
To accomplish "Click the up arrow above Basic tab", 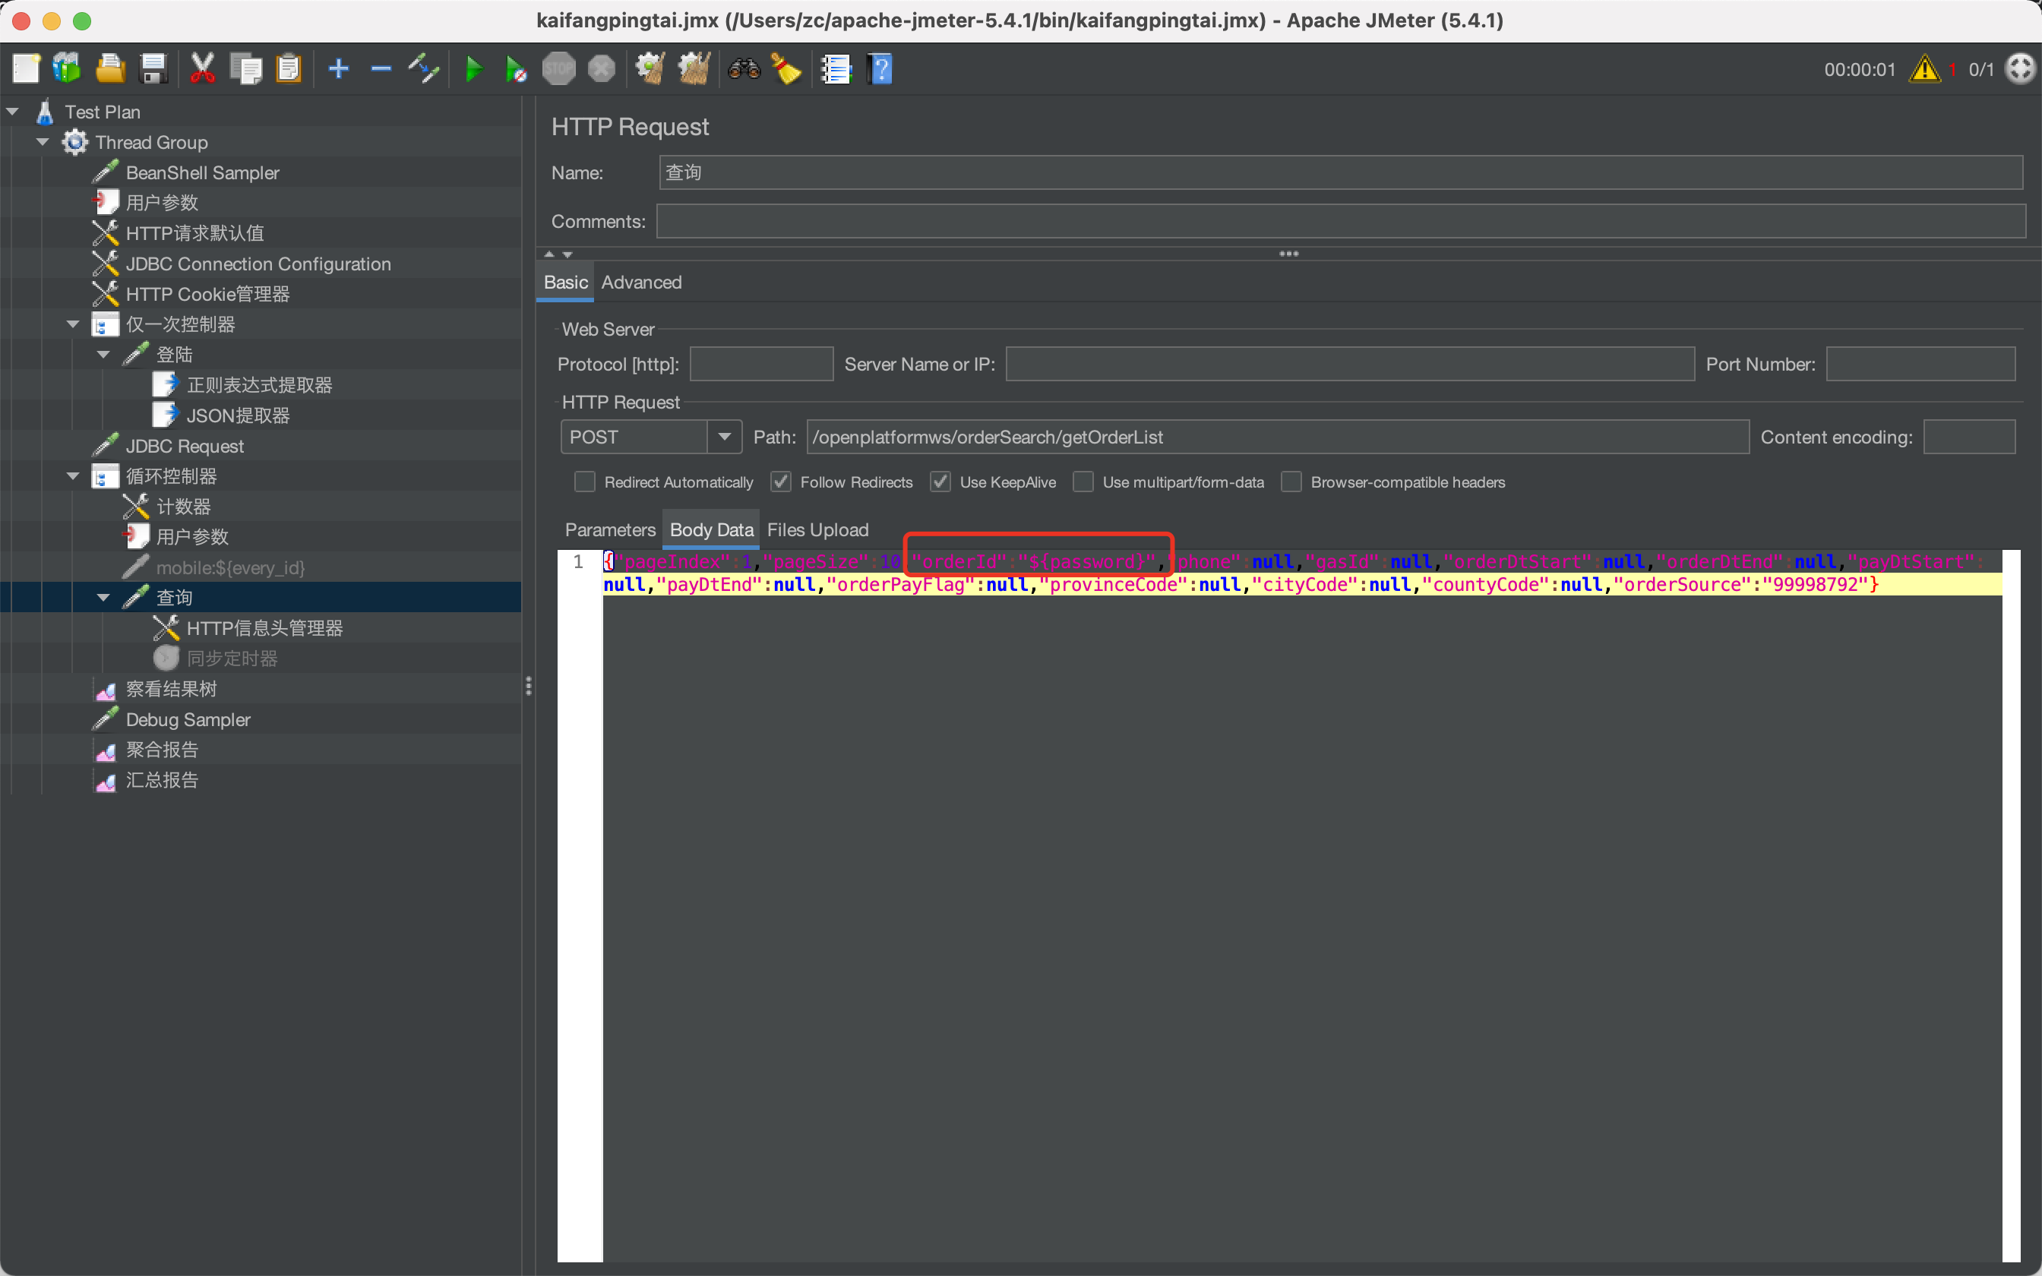I will tap(549, 254).
